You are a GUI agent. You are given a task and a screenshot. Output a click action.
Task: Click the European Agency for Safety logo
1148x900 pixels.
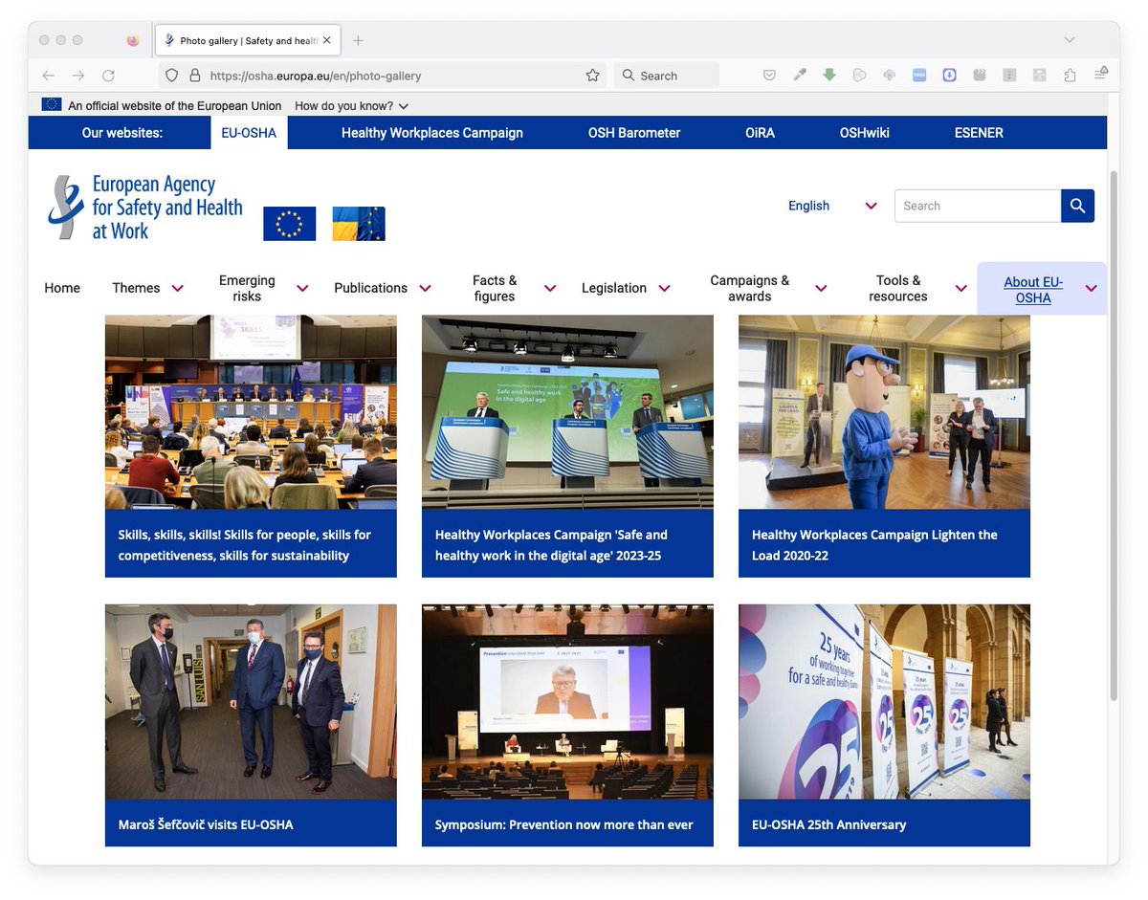click(145, 207)
